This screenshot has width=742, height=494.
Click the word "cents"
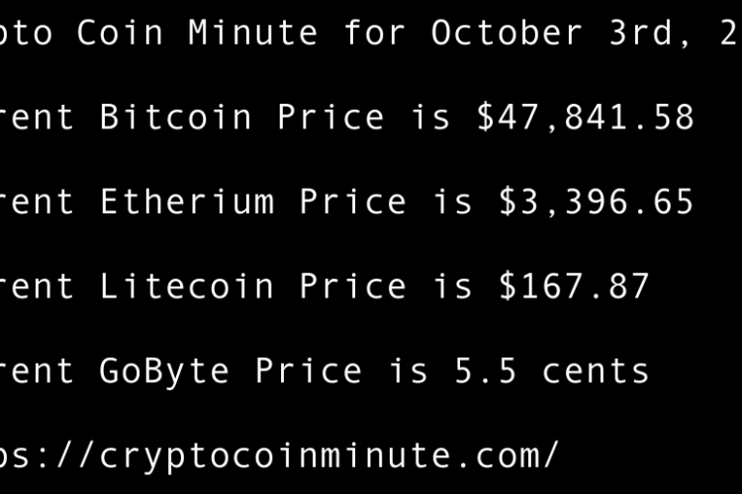pyautogui.click(x=596, y=371)
